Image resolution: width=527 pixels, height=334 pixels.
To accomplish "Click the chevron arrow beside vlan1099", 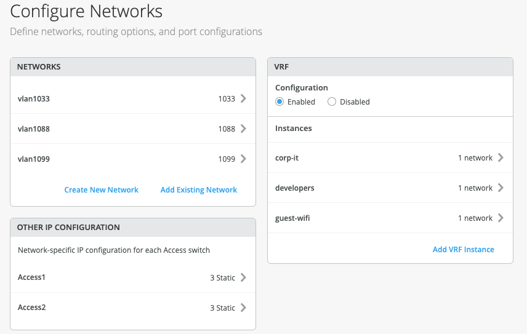I will pyautogui.click(x=243, y=159).
